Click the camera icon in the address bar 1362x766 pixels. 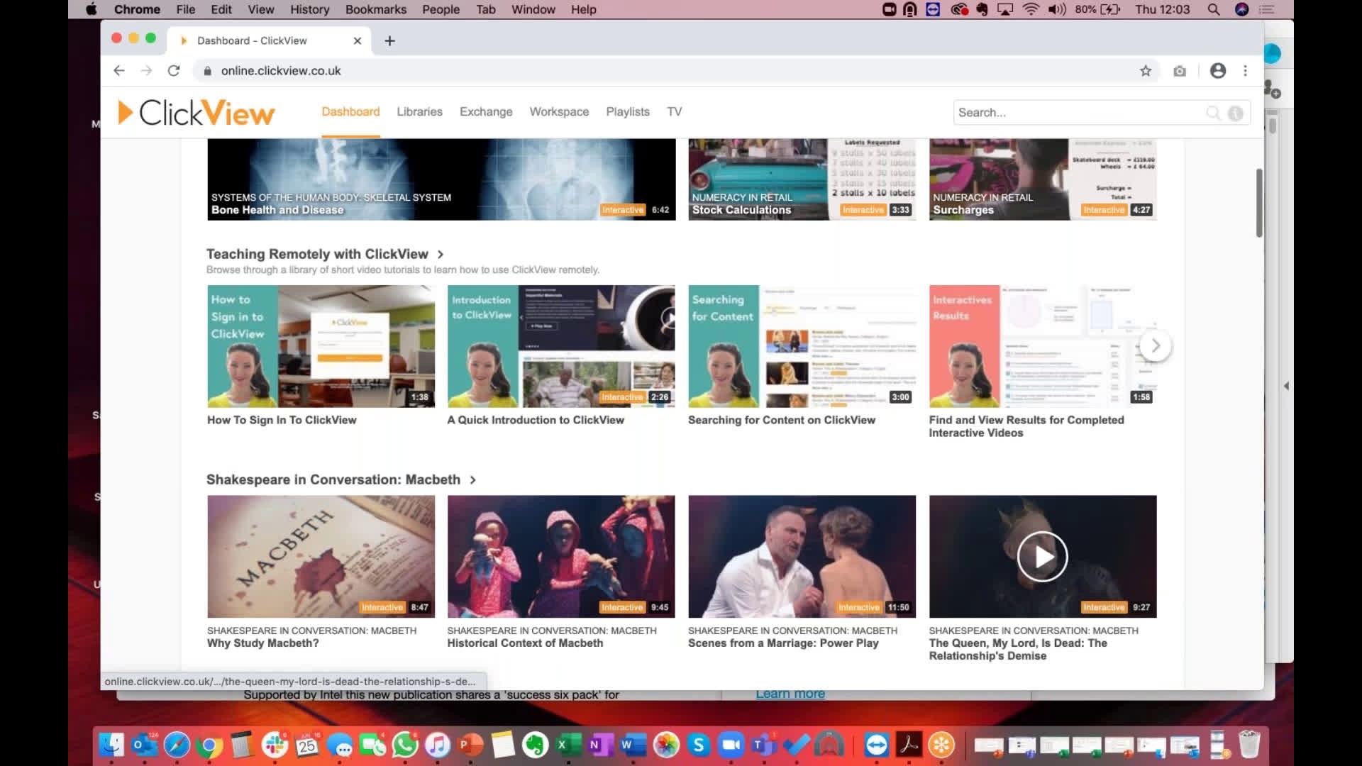coord(1180,70)
